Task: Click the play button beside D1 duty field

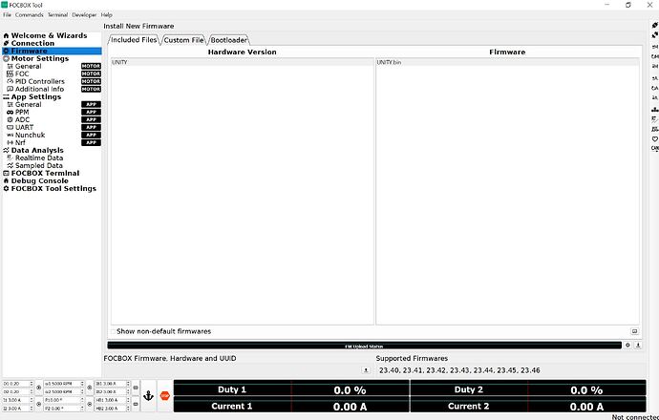Action: [38, 388]
